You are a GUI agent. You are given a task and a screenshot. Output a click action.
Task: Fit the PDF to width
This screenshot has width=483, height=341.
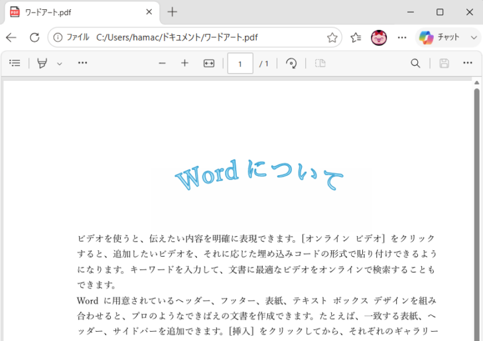pyautogui.click(x=209, y=63)
